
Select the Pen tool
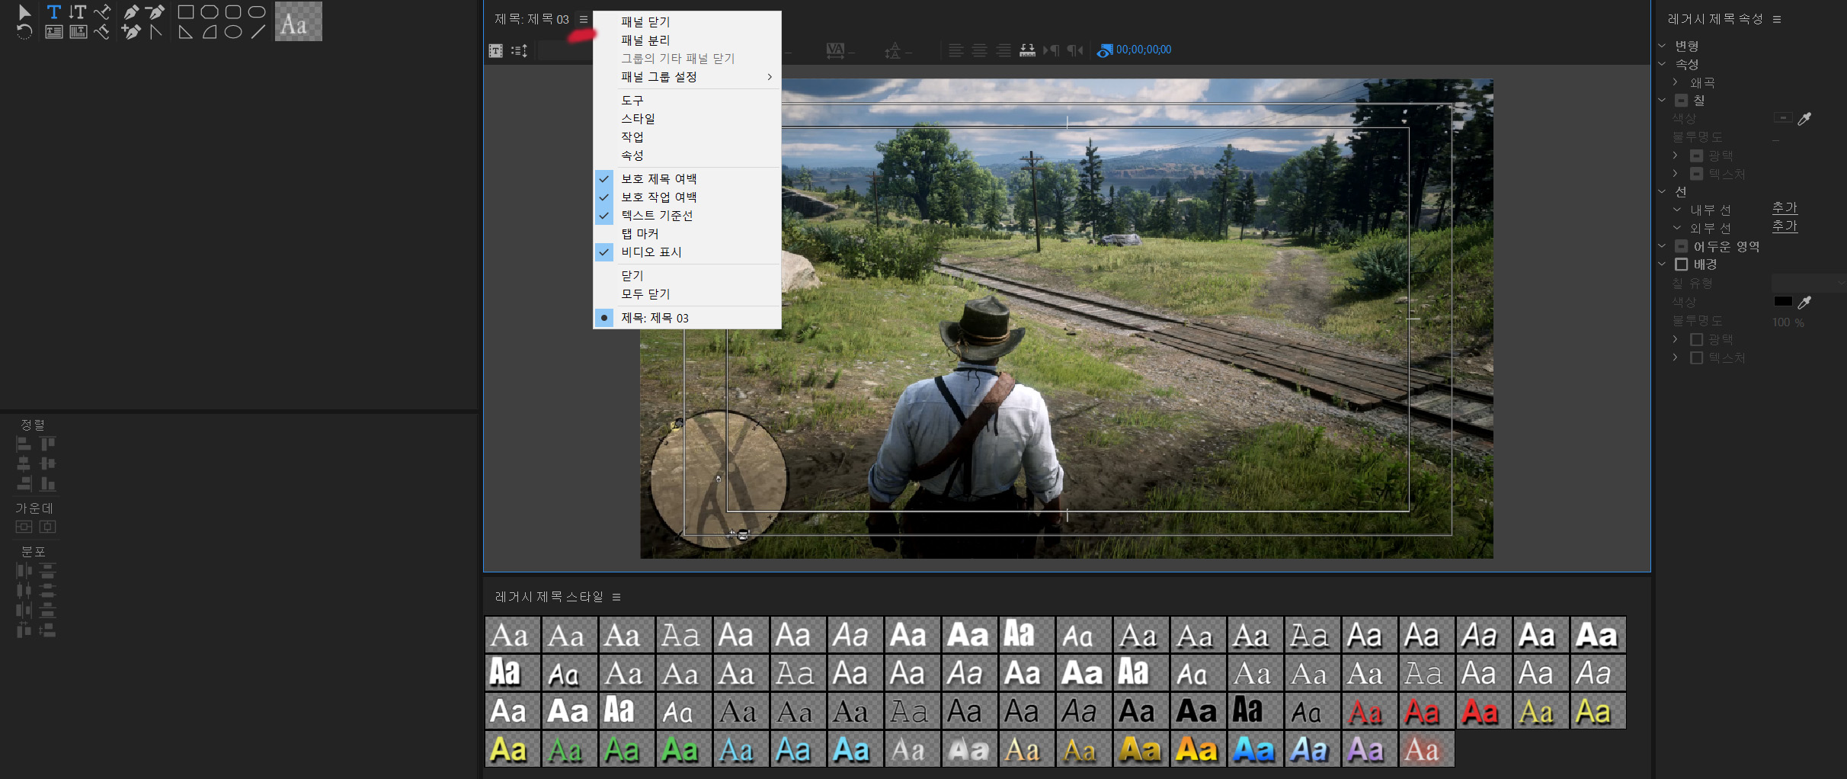coord(130,12)
